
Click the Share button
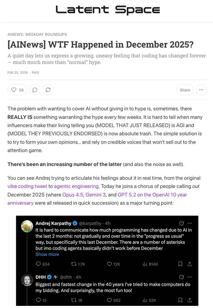tap(185, 90)
